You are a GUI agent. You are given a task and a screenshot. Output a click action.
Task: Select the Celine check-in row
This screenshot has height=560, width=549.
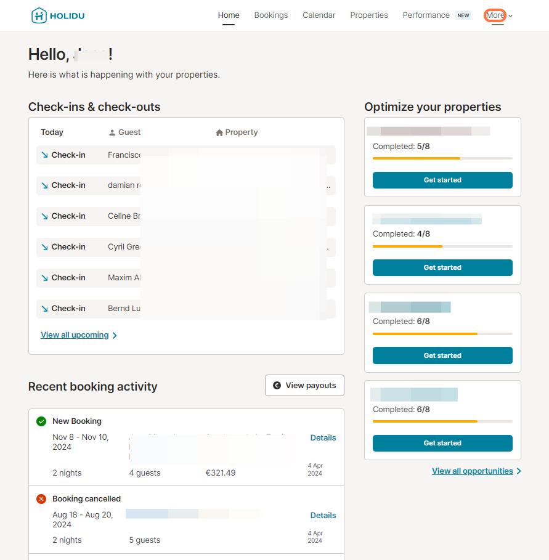[x=185, y=216]
